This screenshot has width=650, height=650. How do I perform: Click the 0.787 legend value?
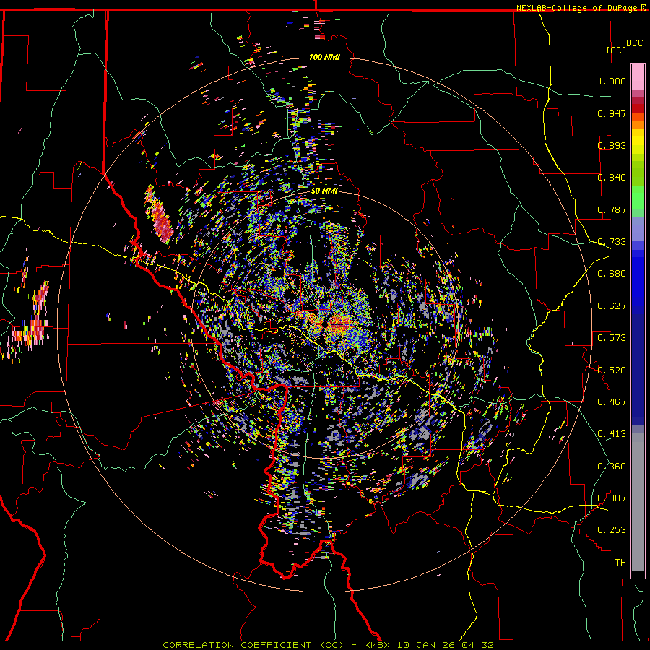(x=612, y=209)
